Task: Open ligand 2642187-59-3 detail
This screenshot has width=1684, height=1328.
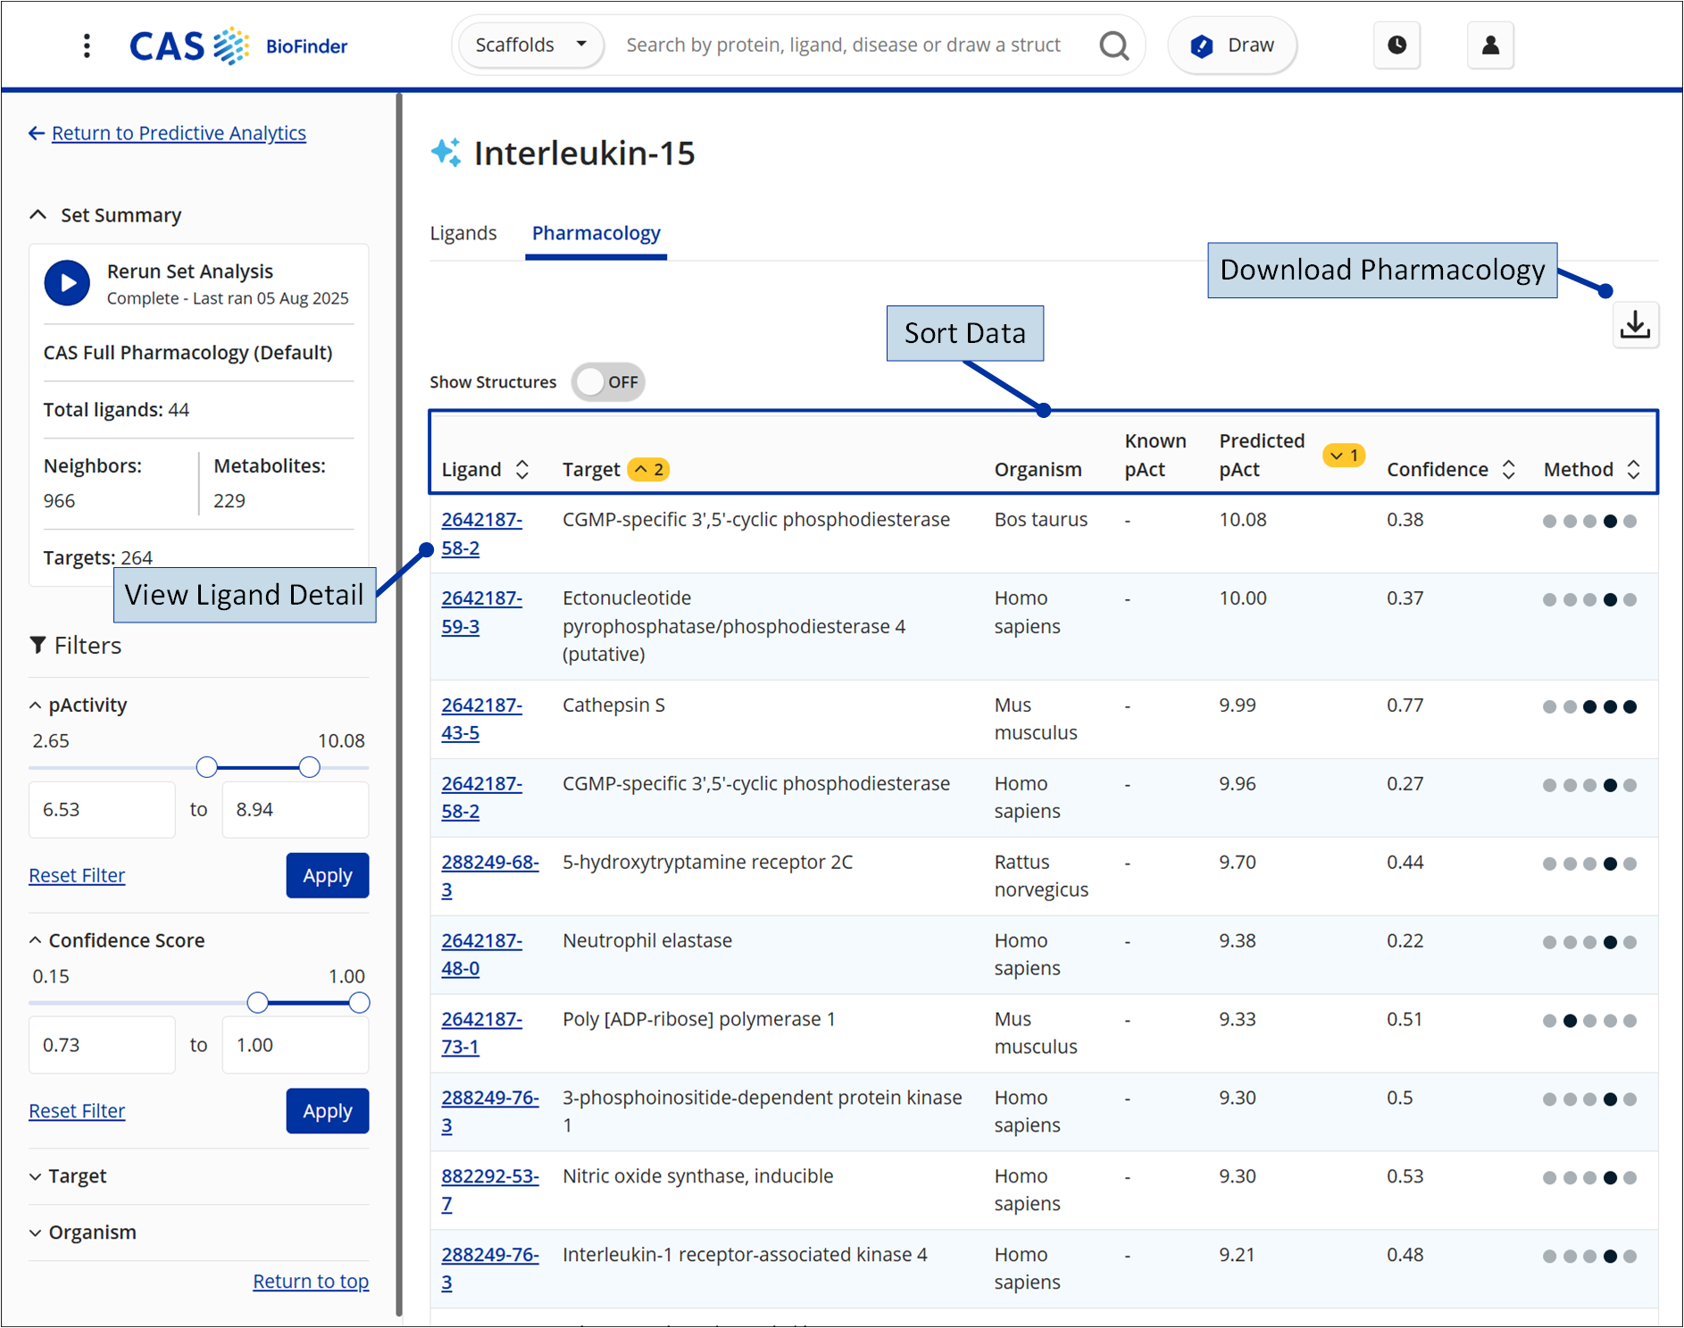Action: [481, 613]
